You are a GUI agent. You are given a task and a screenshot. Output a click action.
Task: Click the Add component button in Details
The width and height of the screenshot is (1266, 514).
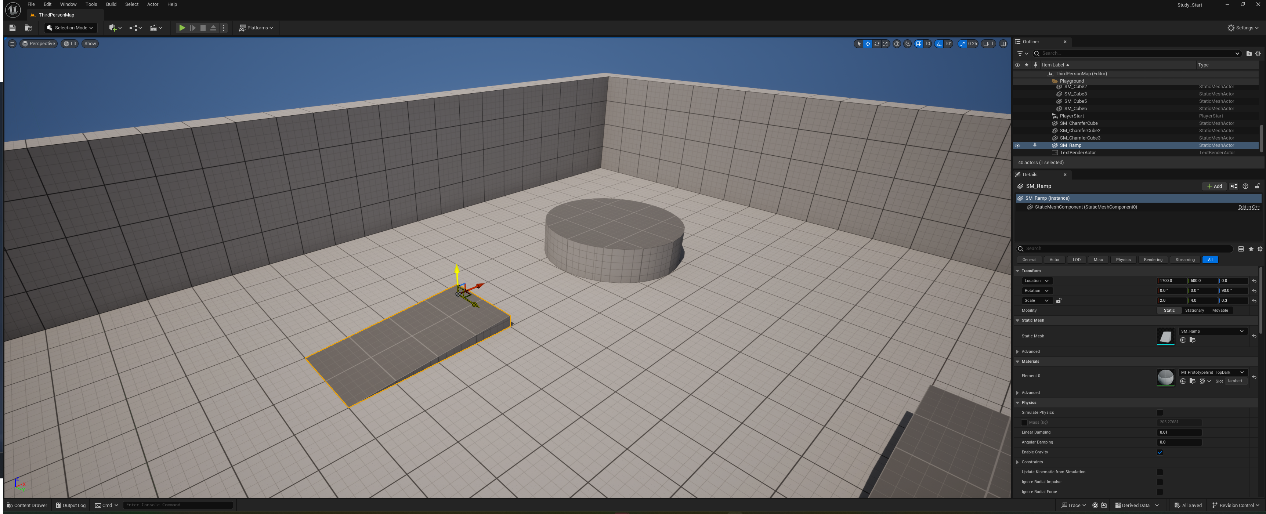[1214, 186]
